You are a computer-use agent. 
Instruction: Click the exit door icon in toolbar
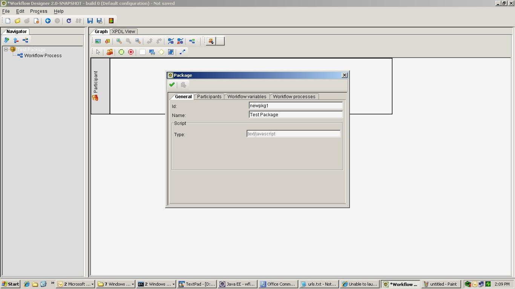pyautogui.click(x=111, y=21)
